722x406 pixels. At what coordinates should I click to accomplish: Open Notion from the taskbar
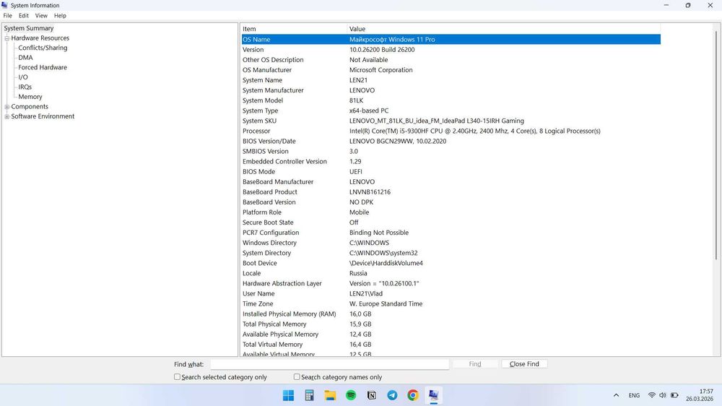click(x=372, y=395)
